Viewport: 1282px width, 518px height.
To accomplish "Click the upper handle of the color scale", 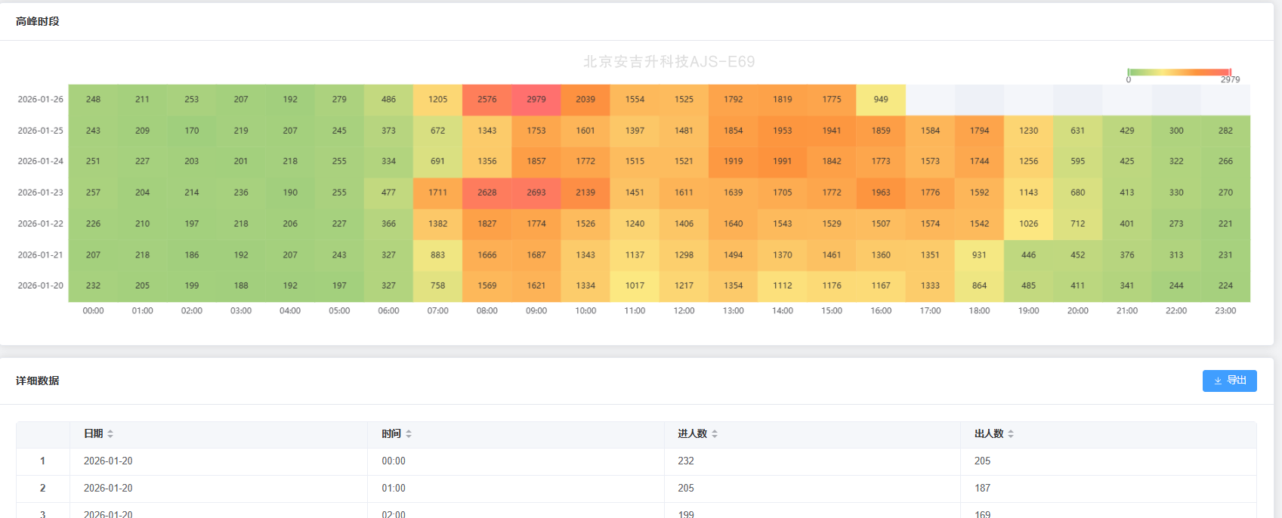I will click(x=1230, y=72).
